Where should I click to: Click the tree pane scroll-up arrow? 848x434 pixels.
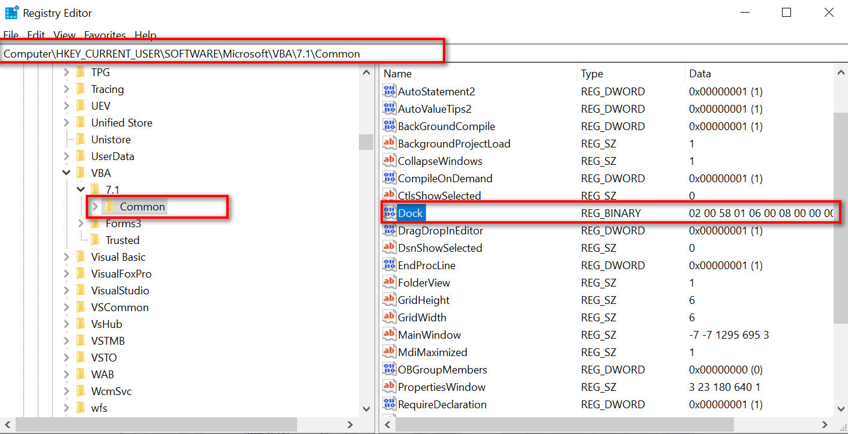(x=366, y=73)
